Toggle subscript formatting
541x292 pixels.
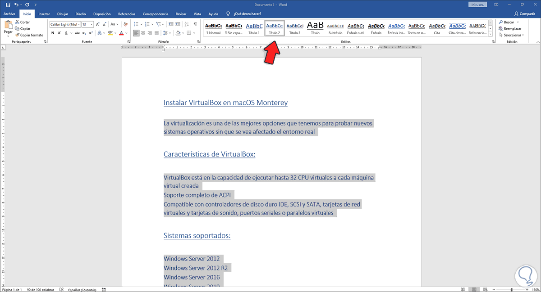coord(84,33)
